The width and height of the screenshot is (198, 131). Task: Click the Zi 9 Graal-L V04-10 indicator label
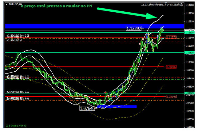16,125
